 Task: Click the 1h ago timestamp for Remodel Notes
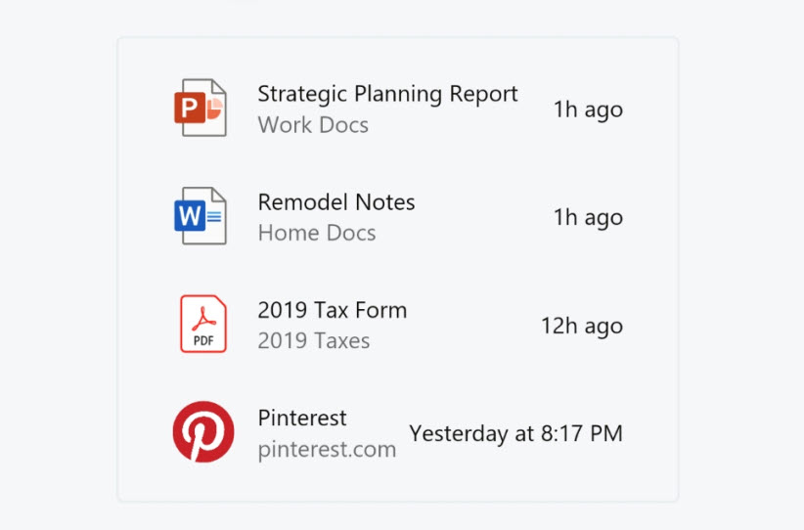[x=588, y=217]
